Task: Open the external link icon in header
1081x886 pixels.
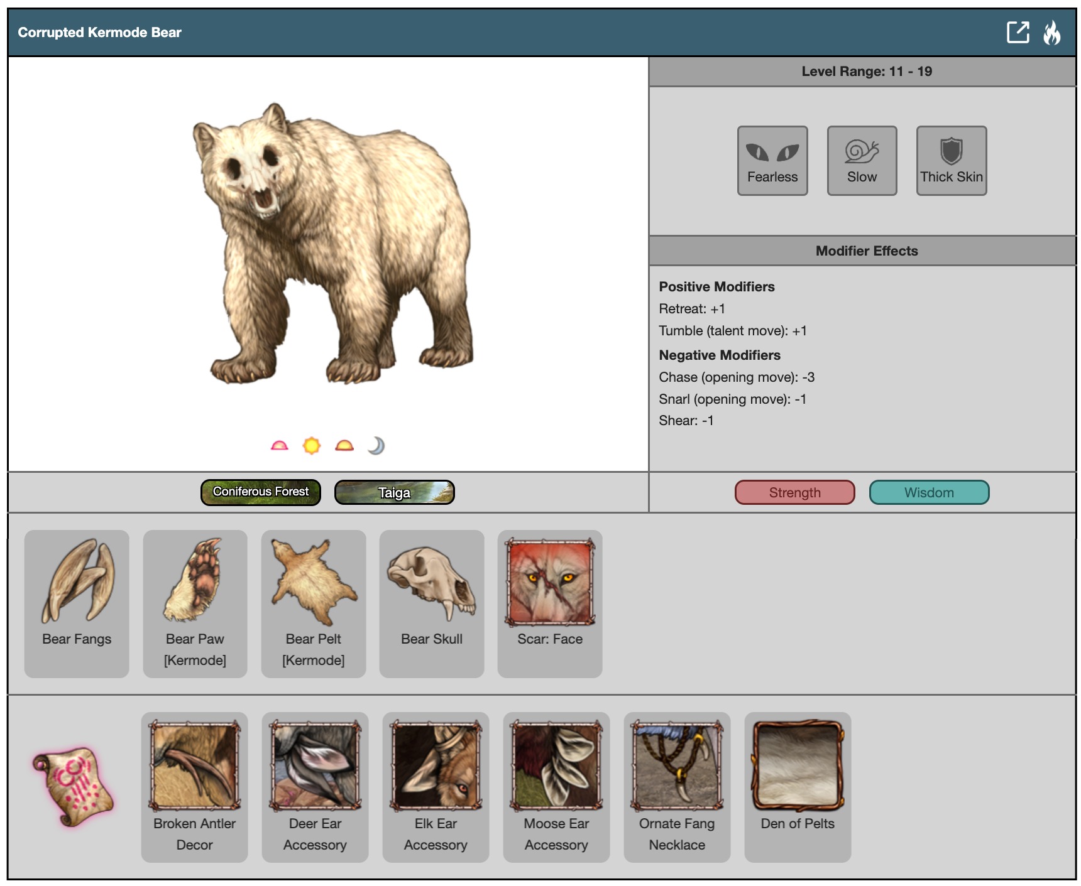Action: pos(1018,33)
